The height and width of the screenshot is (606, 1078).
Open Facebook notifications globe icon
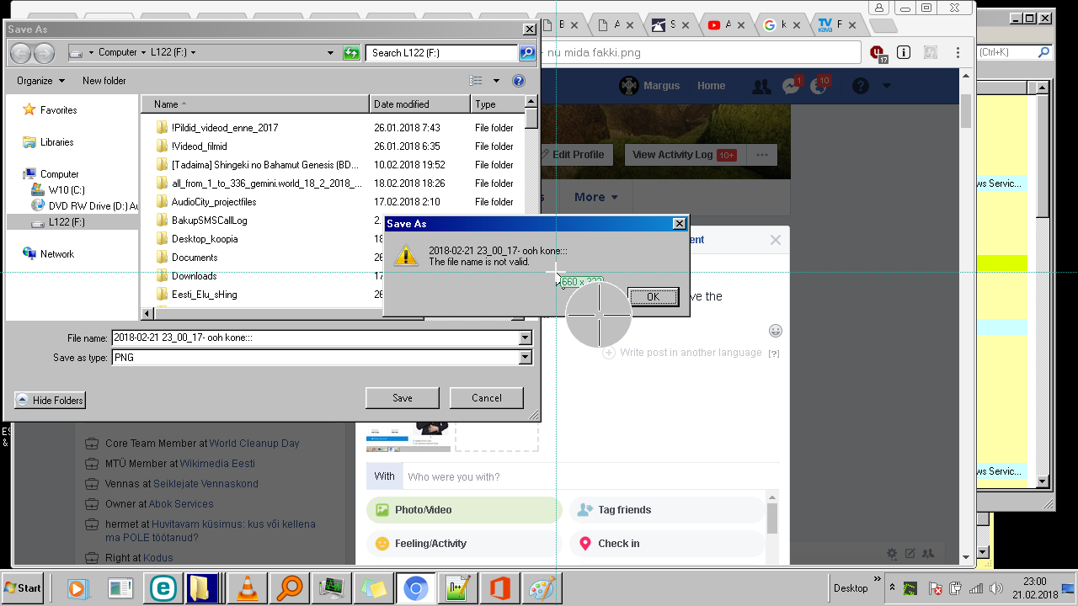pyautogui.click(x=818, y=86)
